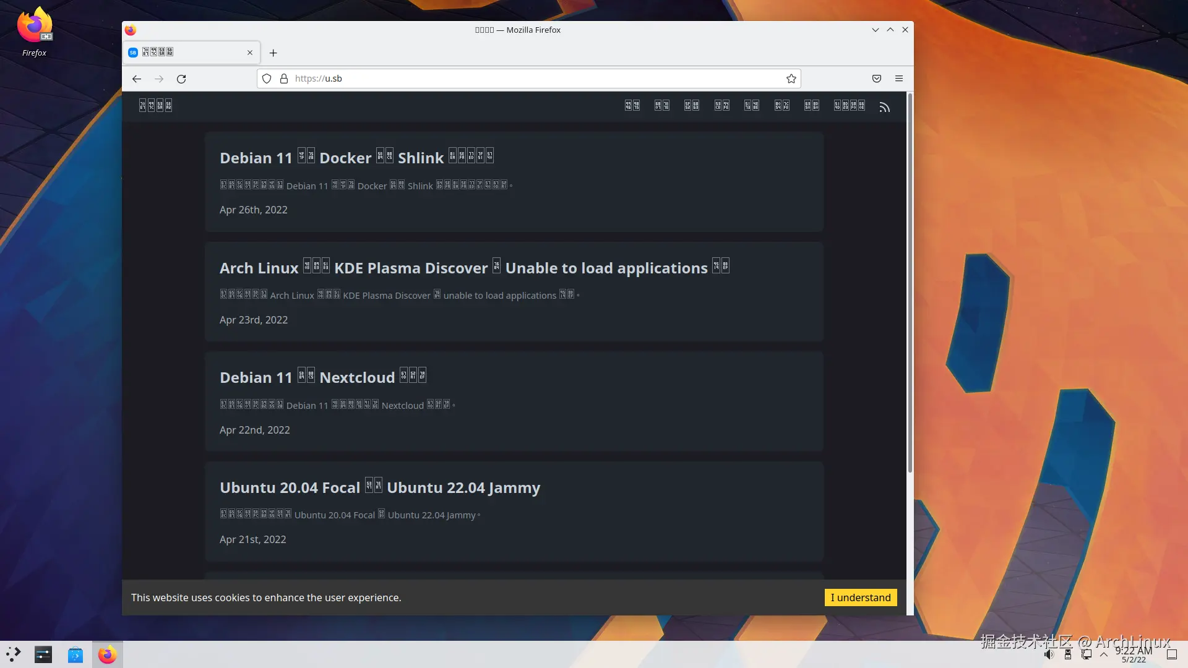The width and height of the screenshot is (1188, 668).
Task: Open the KDE application launcher
Action: [14, 654]
